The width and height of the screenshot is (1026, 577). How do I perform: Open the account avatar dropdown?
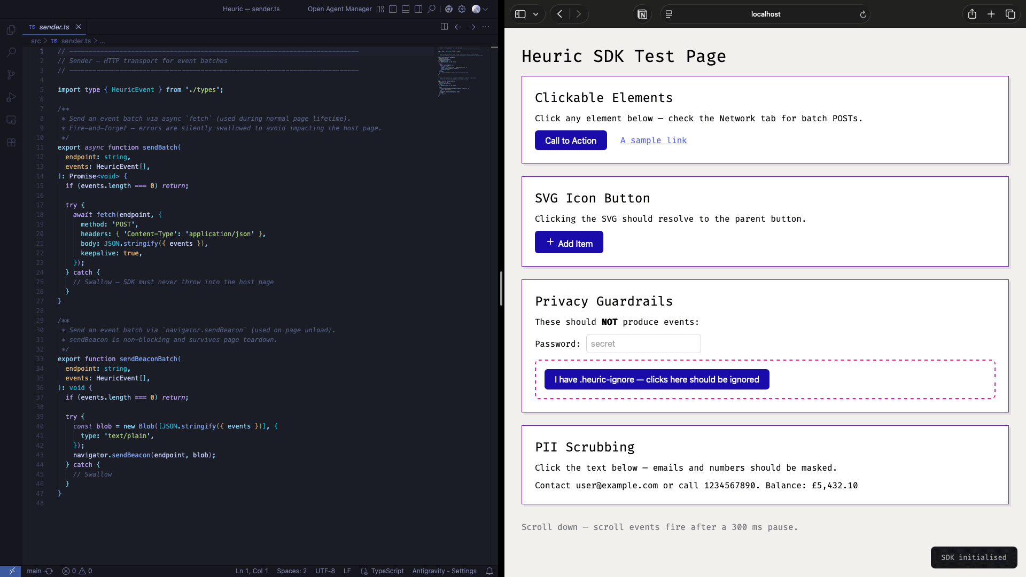point(479,9)
